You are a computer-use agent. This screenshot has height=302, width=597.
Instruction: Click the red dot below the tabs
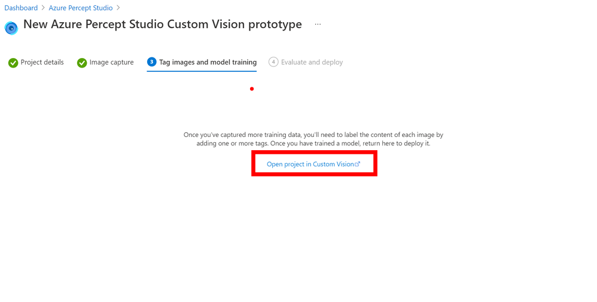click(252, 89)
